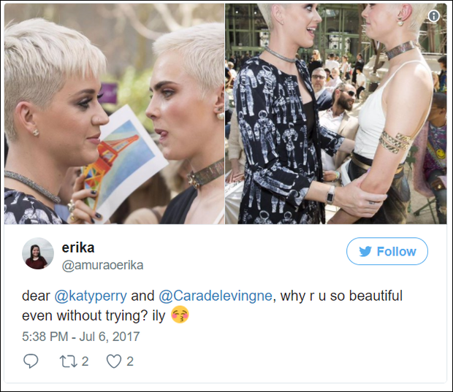Open erika's round profile avatar
This screenshot has height=392, width=453.
pos(38,253)
